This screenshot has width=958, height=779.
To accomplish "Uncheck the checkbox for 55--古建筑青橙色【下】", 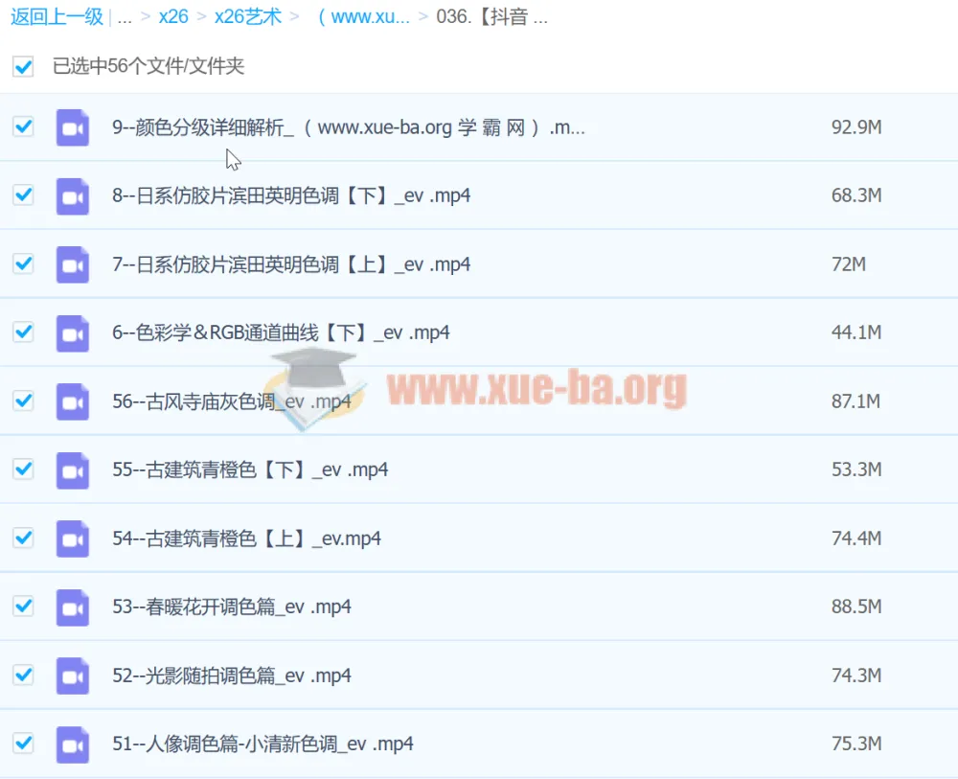I will click(x=22, y=470).
